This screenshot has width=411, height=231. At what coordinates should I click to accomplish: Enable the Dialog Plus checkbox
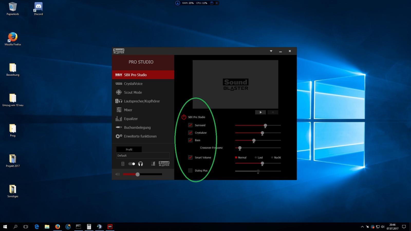[x=190, y=170]
